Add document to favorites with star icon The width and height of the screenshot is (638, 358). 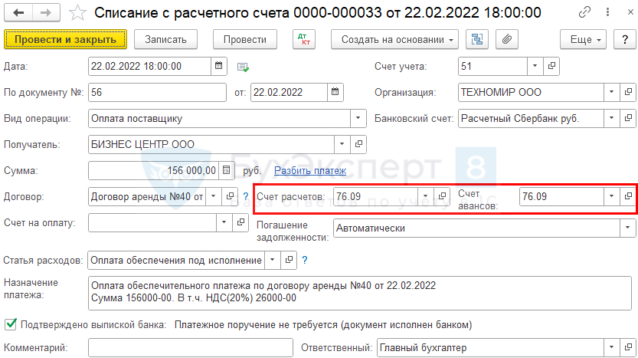[x=77, y=13]
